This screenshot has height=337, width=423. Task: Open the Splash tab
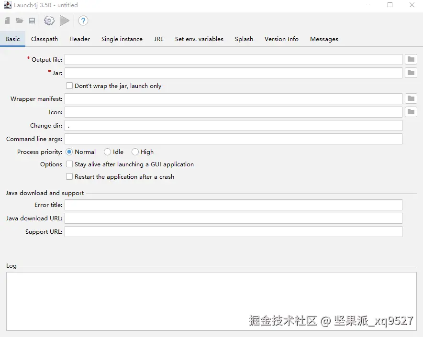pos(244,39)
